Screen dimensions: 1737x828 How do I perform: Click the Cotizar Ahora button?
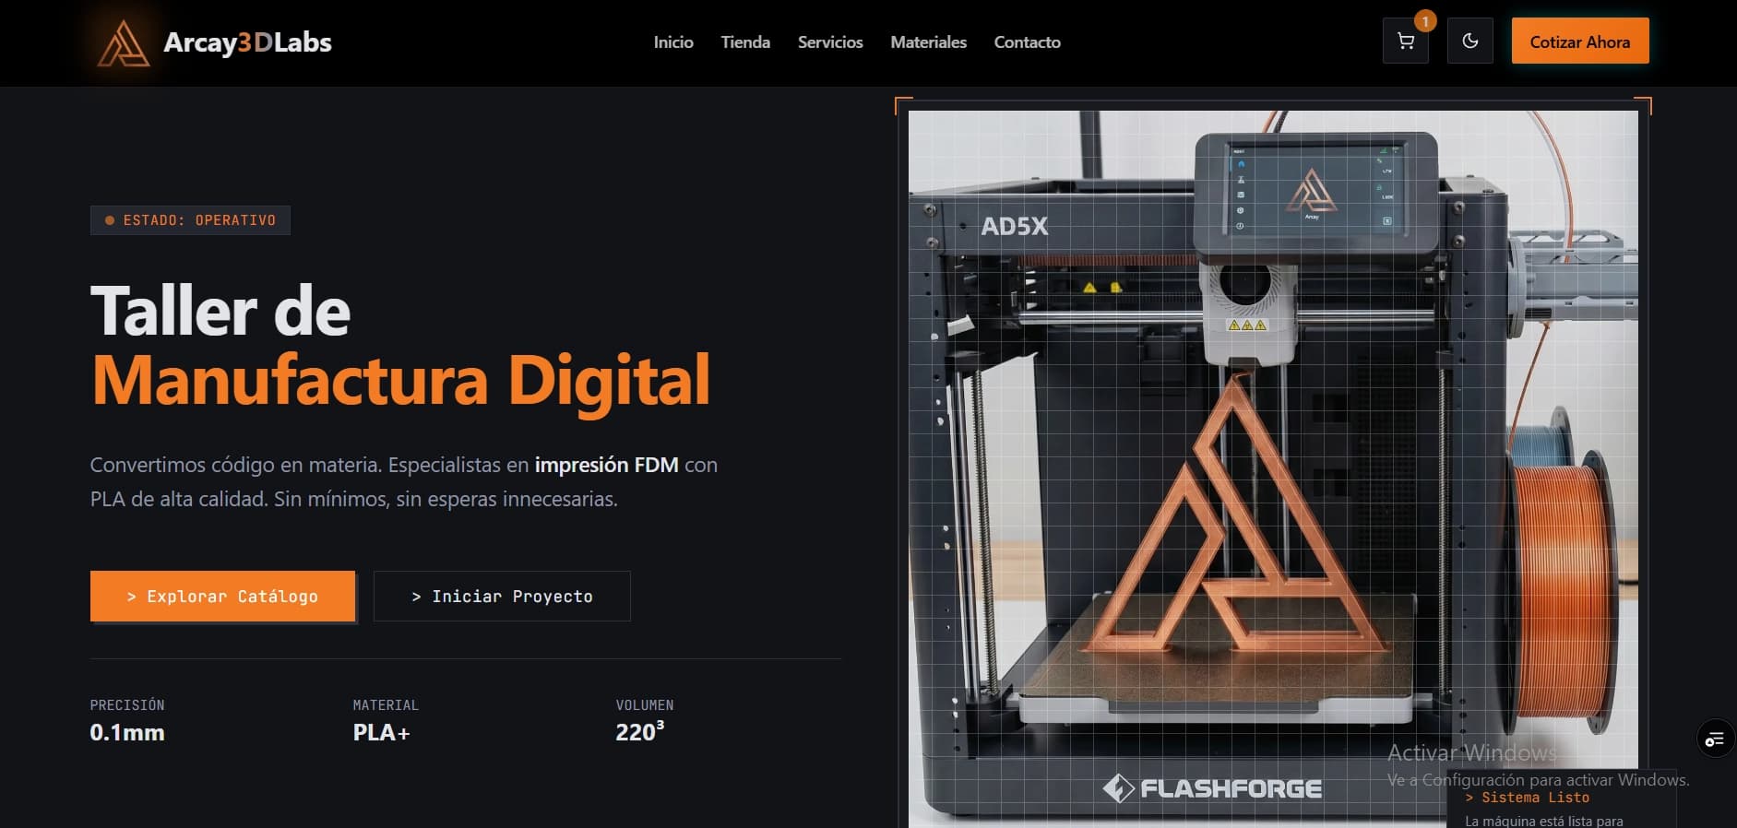tap(1579, 41)
